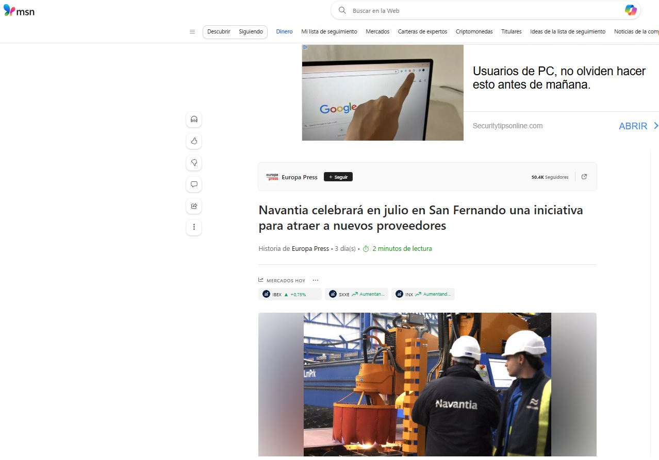Expand Mercados Hoy options ellipsis
Screen dimensions: 659x460
(316, 280)
